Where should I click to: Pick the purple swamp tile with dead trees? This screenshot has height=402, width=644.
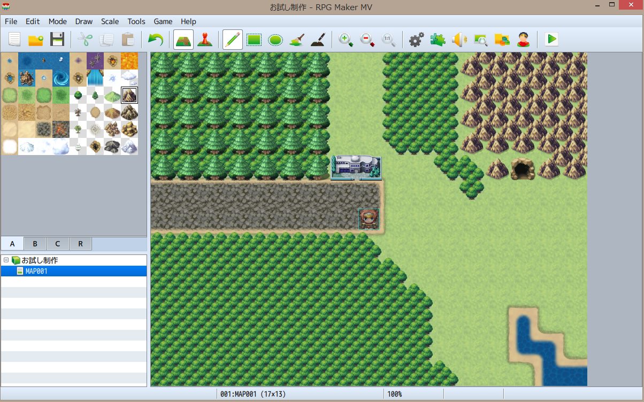(x=95, y=61)
